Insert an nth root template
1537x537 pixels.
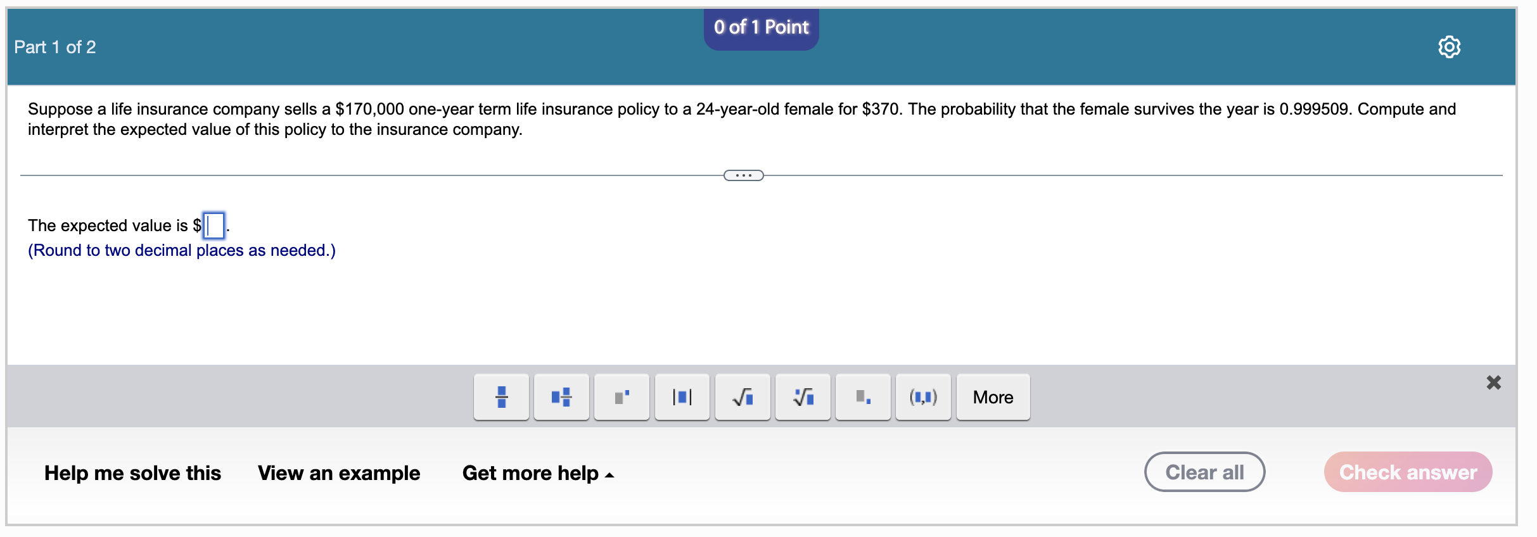pos(802,397)
